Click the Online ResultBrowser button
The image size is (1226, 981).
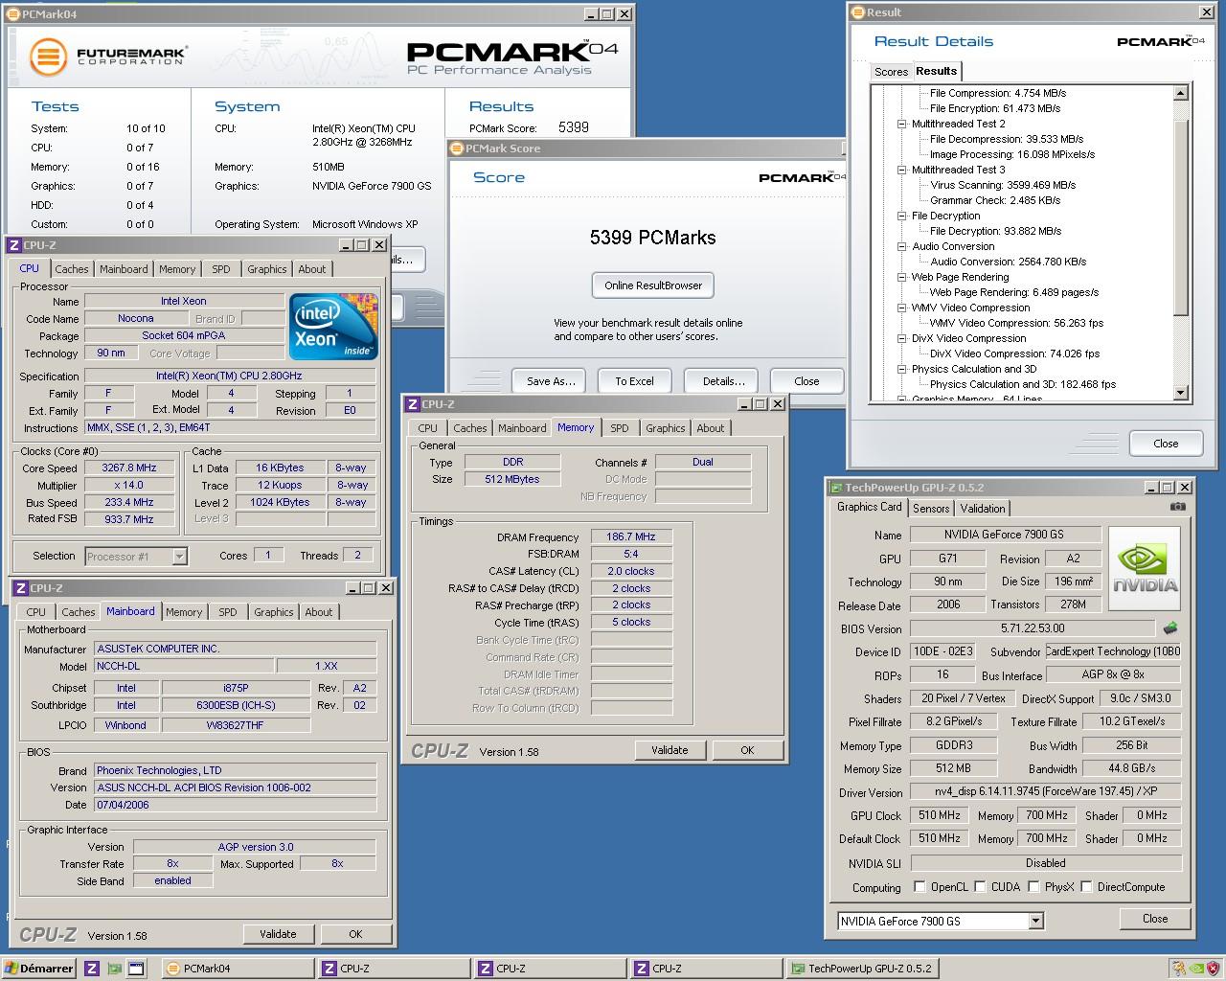[x=653, y=285]
